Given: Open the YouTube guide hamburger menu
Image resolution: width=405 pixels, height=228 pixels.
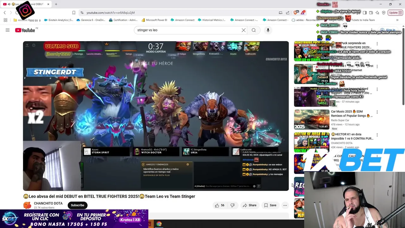Looking at the screenshot, I should coord(8,30).
